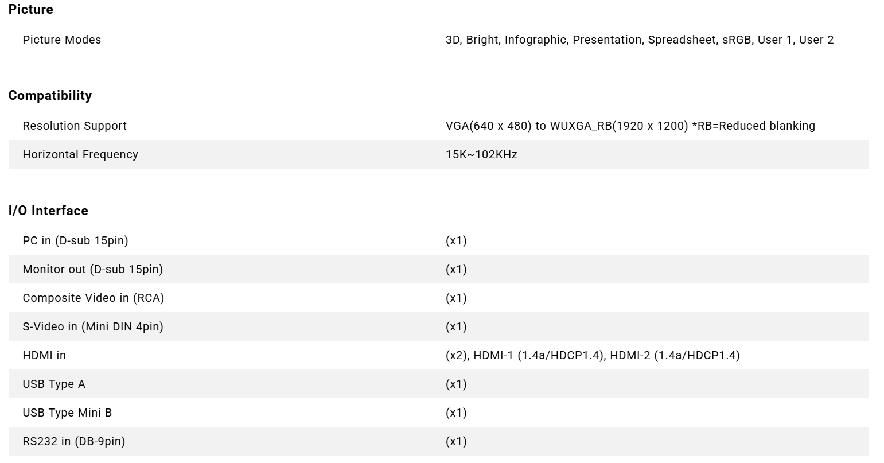Select the Horizontal Frequency row

click(x=438, y=154)
